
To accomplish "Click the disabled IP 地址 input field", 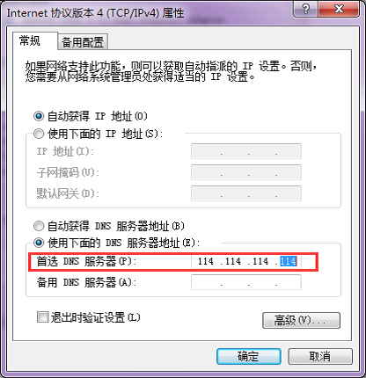I will pos(246,151).
